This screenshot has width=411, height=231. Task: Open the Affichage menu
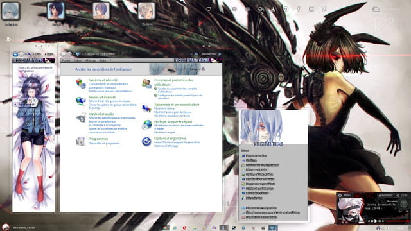91,60
